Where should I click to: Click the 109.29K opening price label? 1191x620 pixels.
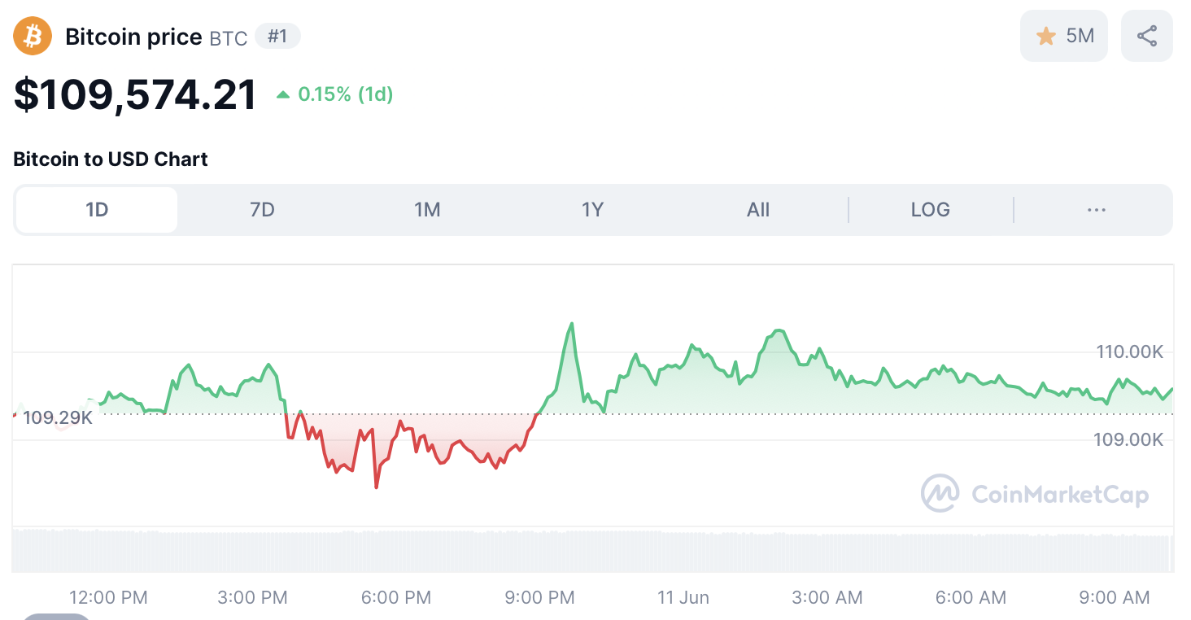pyautogui.click(x=57, y=418)
